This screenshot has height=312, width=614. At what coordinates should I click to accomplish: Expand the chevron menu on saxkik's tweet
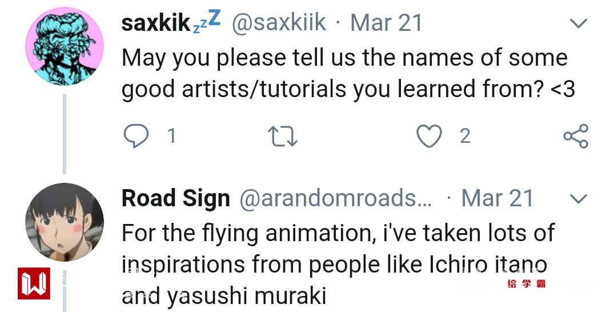click(579, 23)
